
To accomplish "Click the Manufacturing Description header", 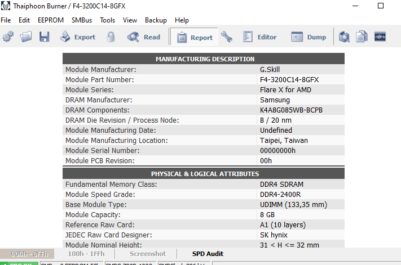I will 205,59.
